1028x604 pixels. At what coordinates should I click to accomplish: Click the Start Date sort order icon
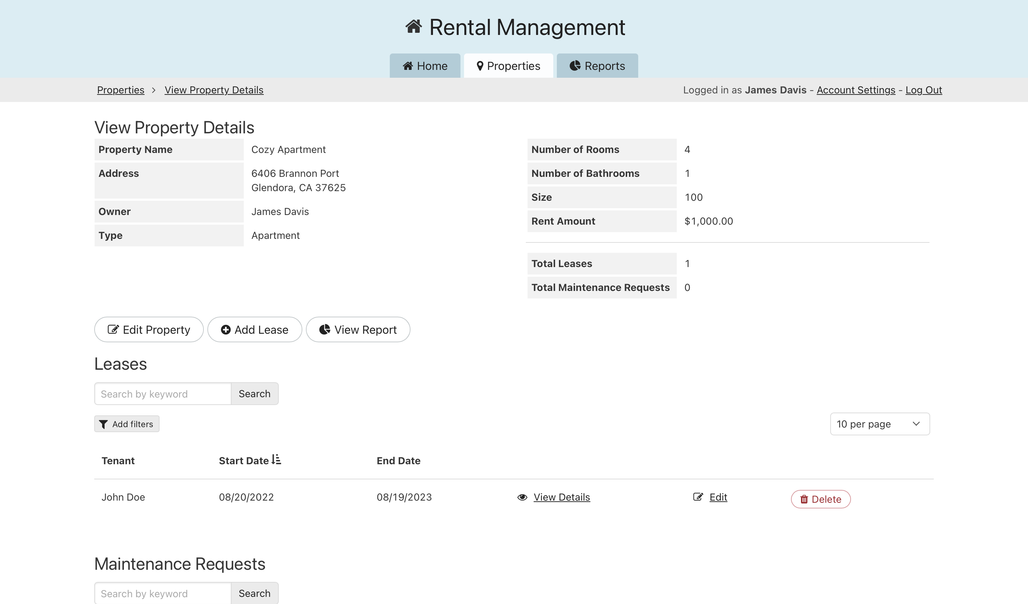276,460
